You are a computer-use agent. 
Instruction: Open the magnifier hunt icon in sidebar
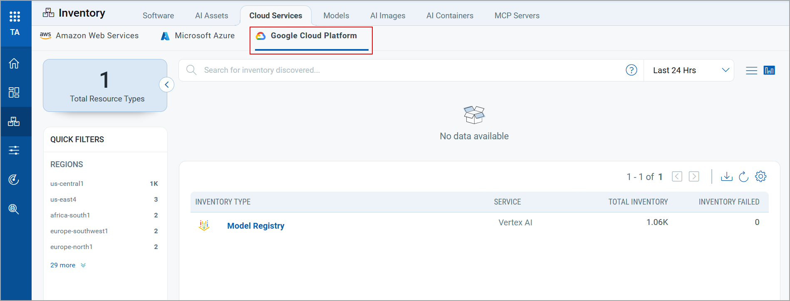14,209
